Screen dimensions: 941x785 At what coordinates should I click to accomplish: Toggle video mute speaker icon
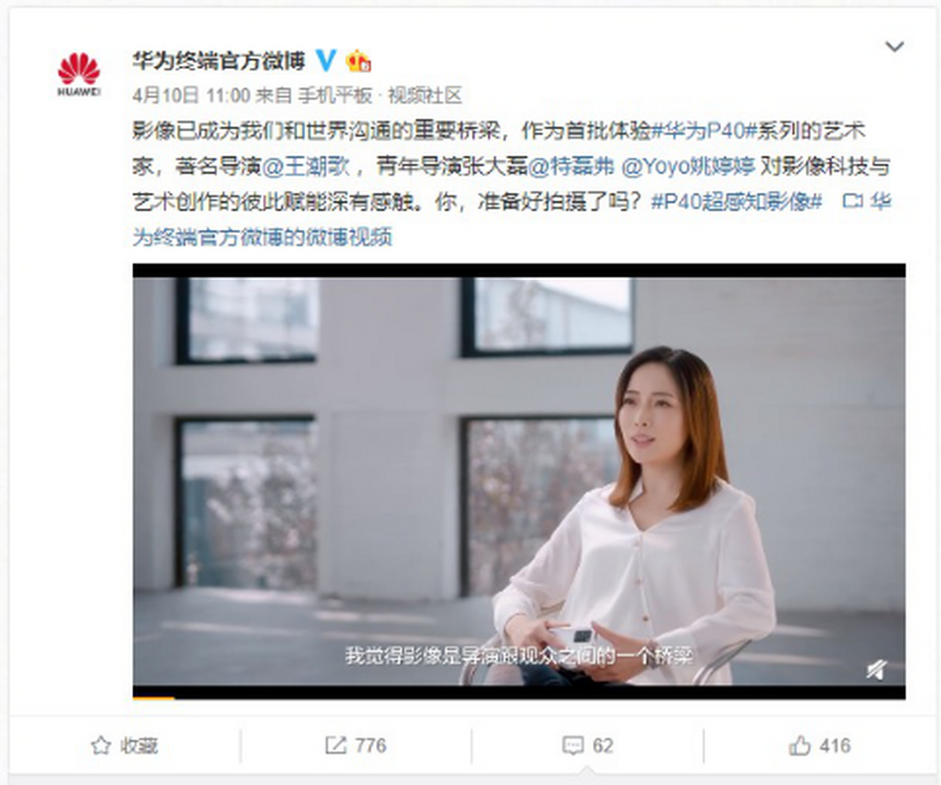pyautogui.click(x=877, y=668)
